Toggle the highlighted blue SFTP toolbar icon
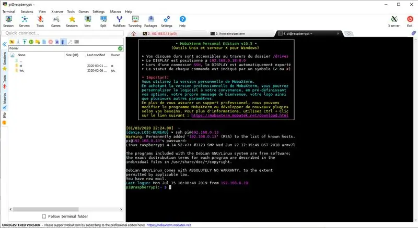The width and height of the screenshot is (418, 228). click(63, 42)
